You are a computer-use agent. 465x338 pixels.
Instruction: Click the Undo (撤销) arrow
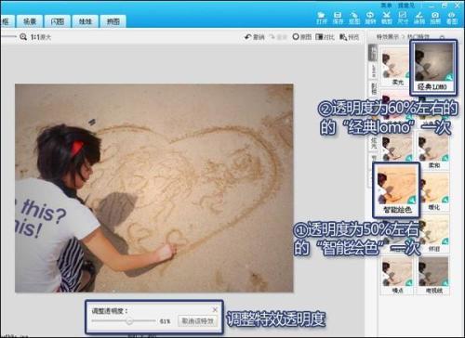click(x=255, y=37)
